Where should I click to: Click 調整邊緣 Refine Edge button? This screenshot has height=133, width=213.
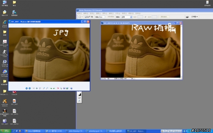[x=164, y=17]
